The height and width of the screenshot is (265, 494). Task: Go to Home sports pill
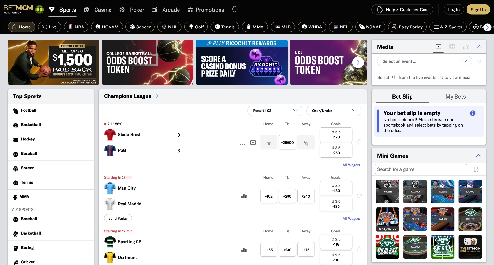21,27
